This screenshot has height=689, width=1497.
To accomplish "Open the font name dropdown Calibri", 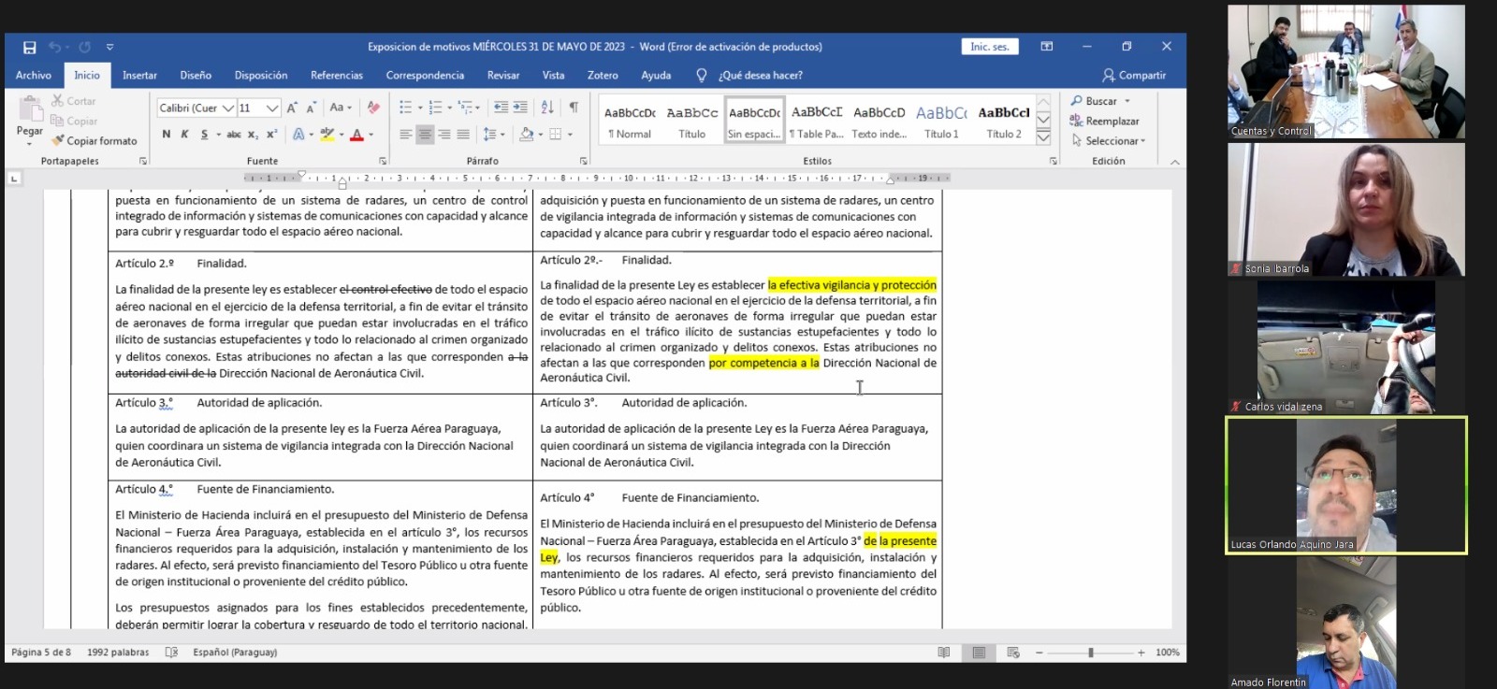I will (228, 108).
